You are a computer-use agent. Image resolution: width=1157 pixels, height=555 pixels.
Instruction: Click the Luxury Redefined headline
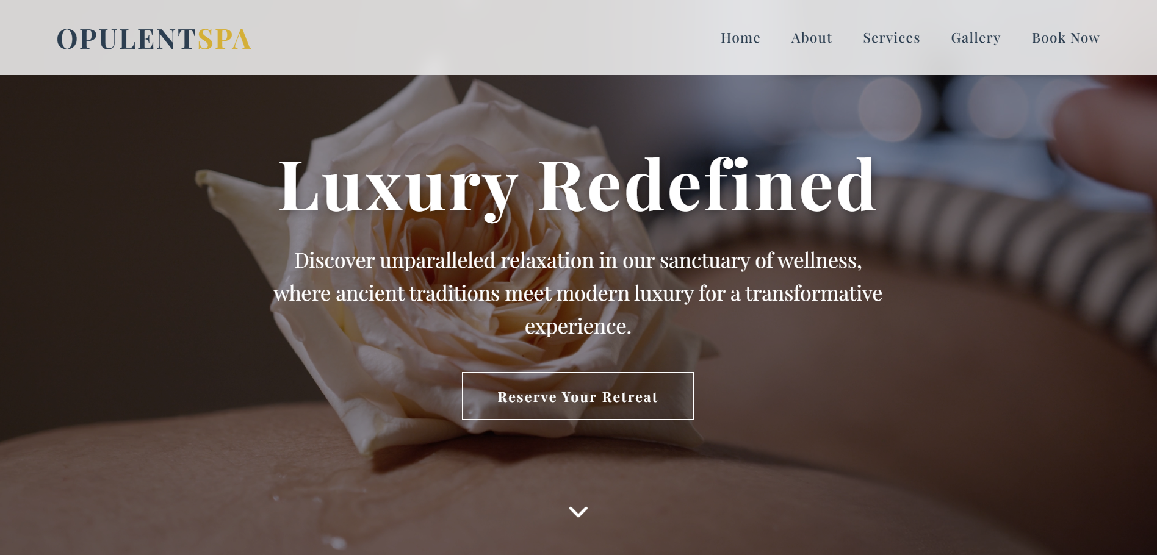[577, 186]
